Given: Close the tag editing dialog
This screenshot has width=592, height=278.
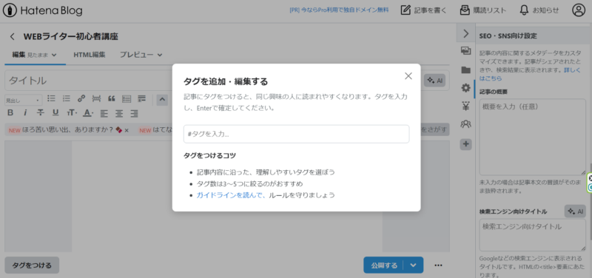Looking at the screenshot, I should [408, 76].
